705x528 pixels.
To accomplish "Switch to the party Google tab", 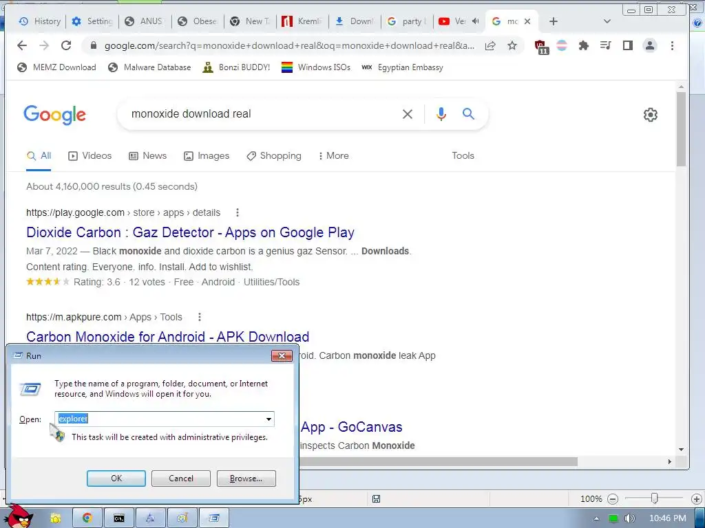I will pos(407,21).
